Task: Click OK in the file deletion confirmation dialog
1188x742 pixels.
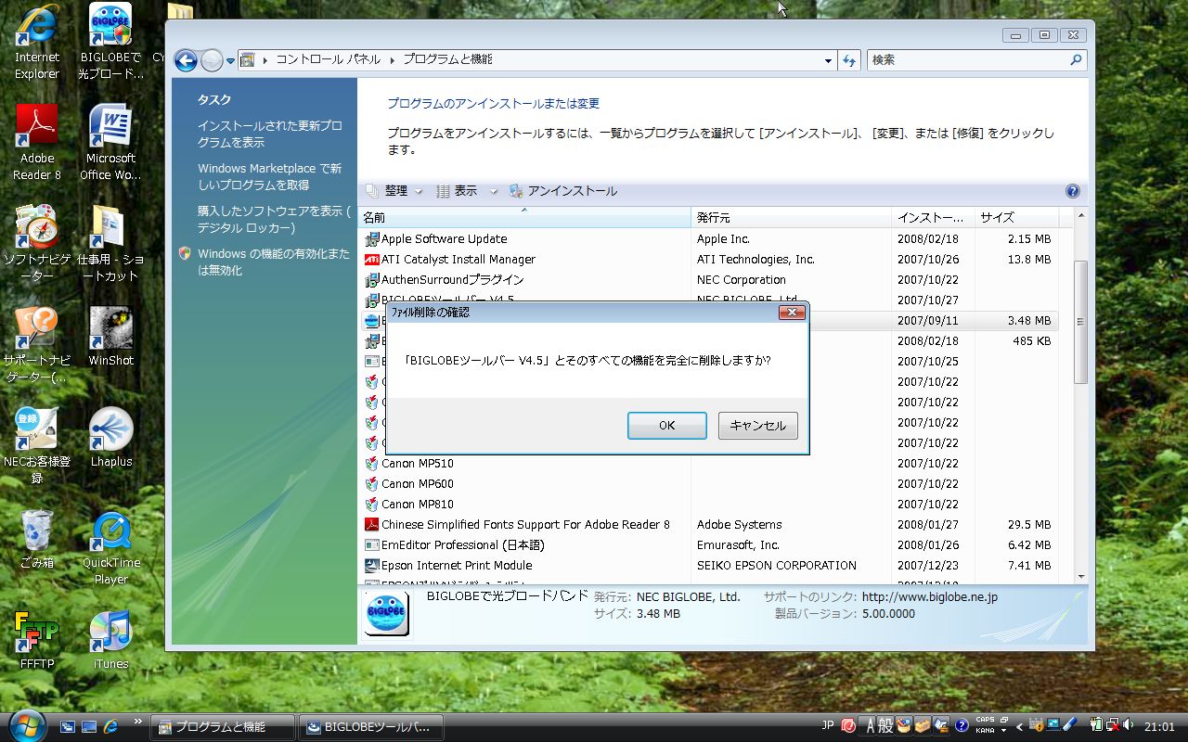Action: [666, 426]
